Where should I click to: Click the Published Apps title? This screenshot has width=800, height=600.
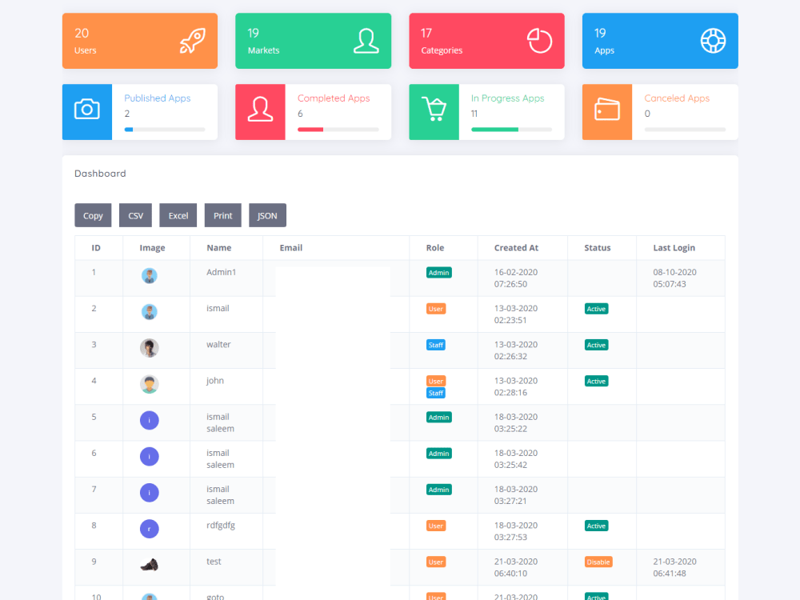157,98
